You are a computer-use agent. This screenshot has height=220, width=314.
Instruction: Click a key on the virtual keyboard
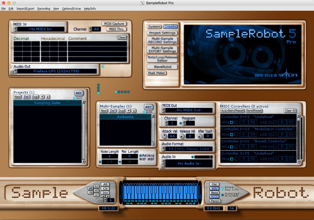tap(160, 192)
